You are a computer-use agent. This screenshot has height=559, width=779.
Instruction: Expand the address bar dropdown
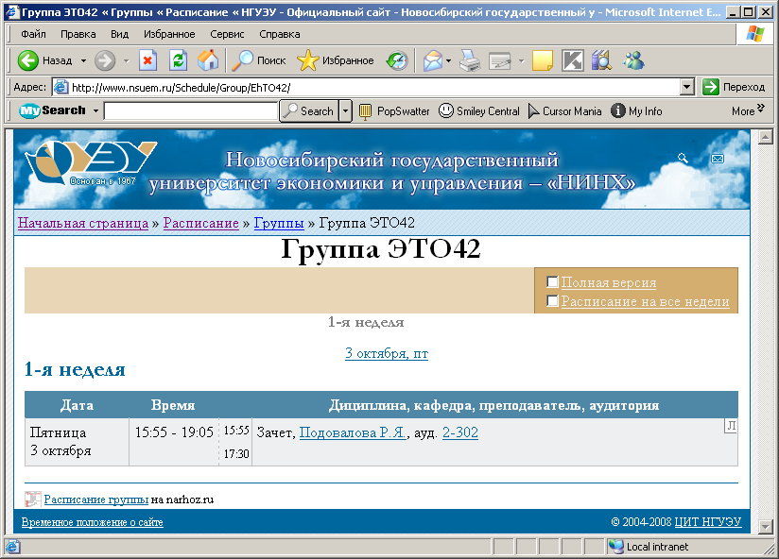(x=686, y=87)
